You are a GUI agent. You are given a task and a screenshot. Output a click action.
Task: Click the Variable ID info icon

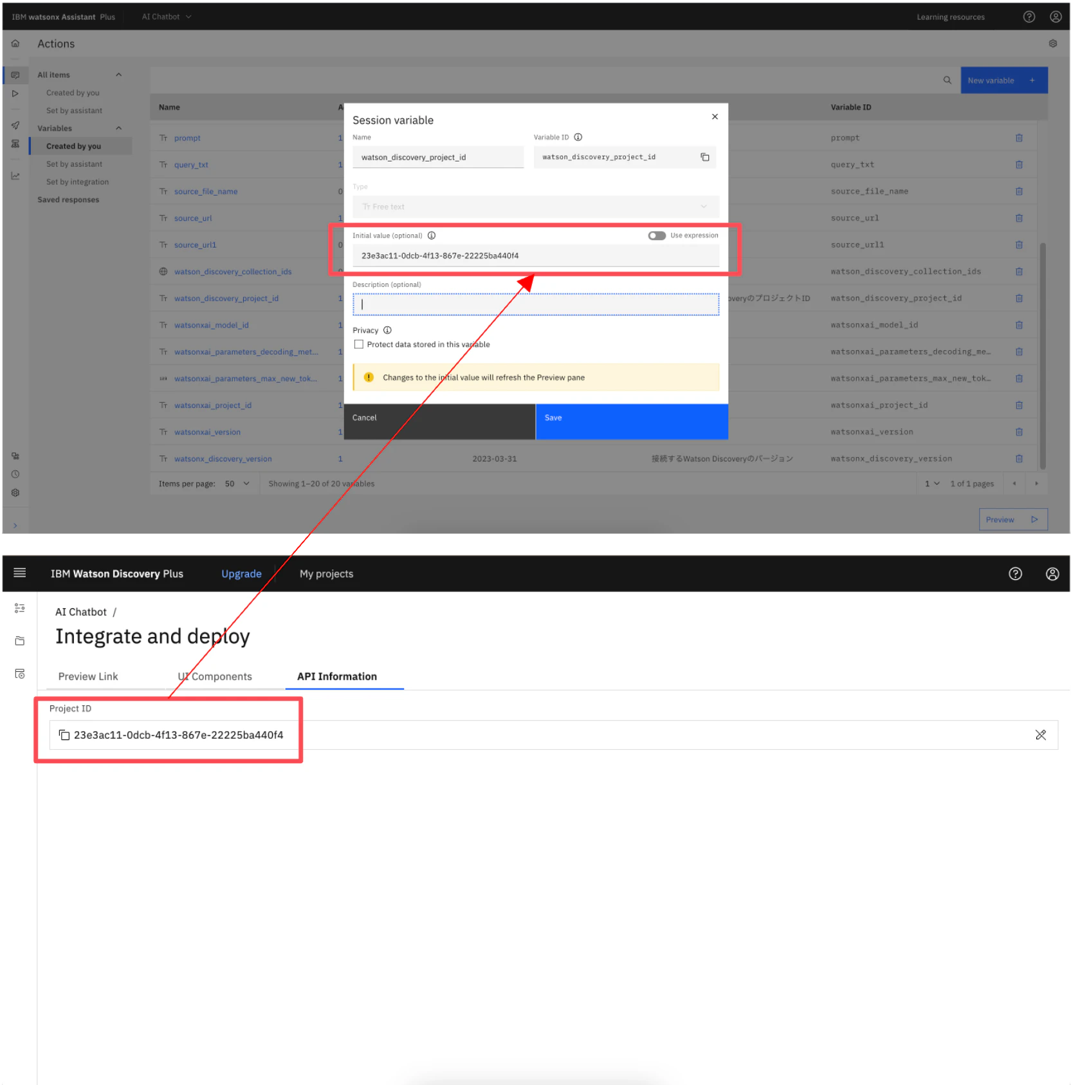[578, 137]
